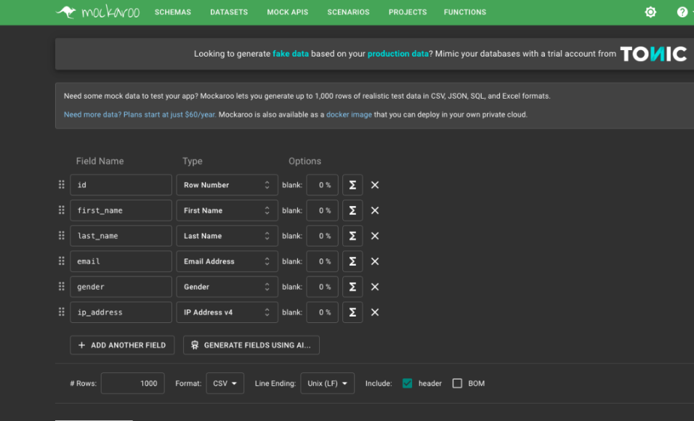Open the Scenarios page
The image size is (694, 421).
[348, 12]
